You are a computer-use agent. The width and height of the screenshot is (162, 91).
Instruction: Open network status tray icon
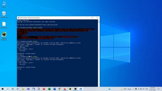(138, 89)
